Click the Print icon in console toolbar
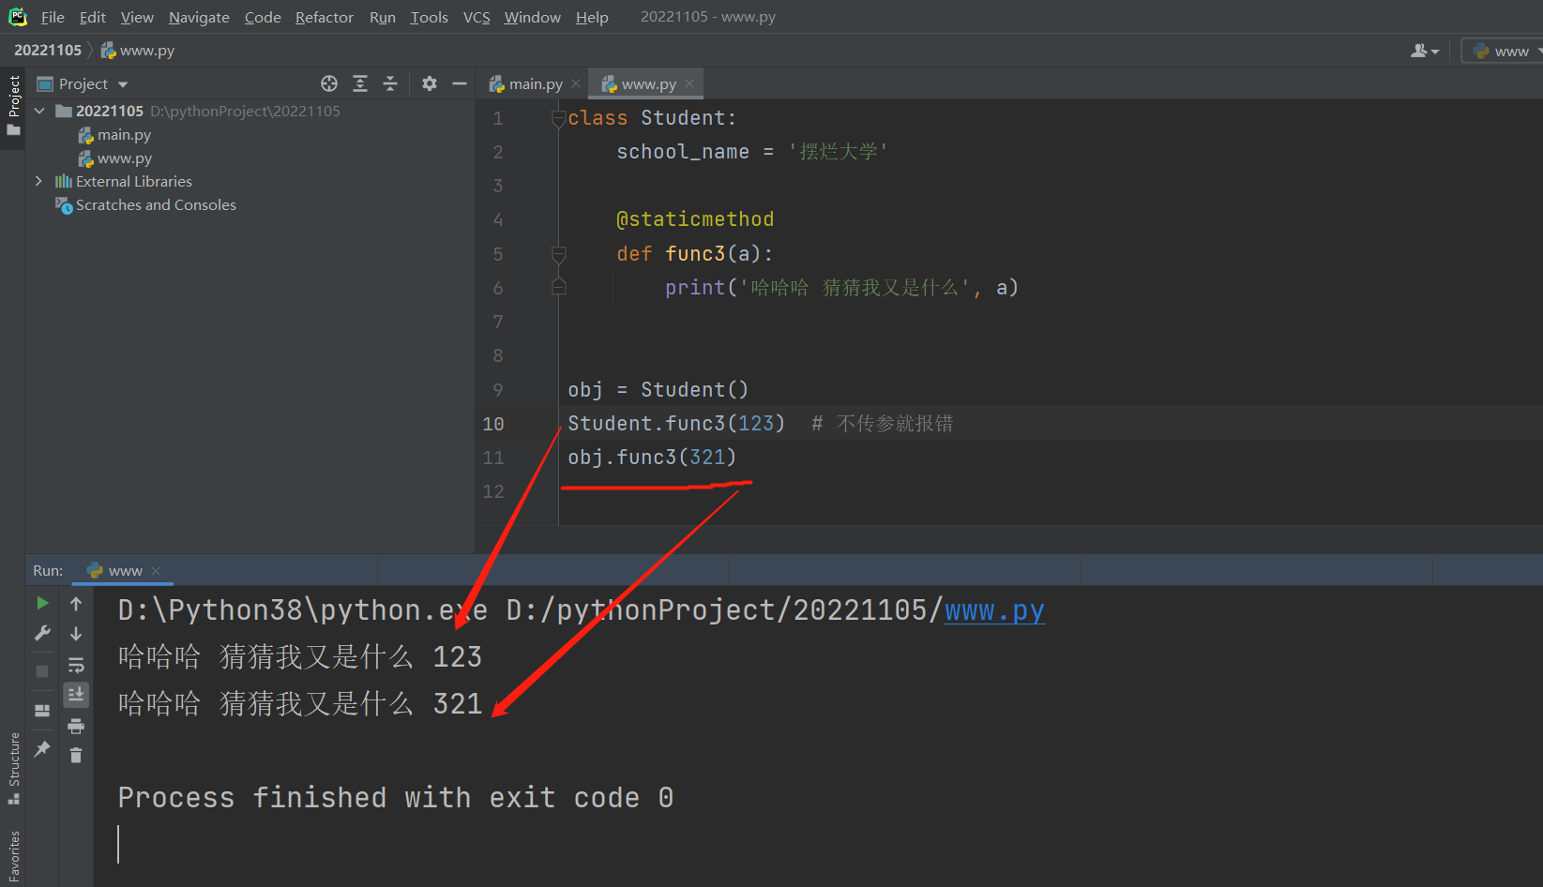This screenshot has width=1543, height=887. 76,726
